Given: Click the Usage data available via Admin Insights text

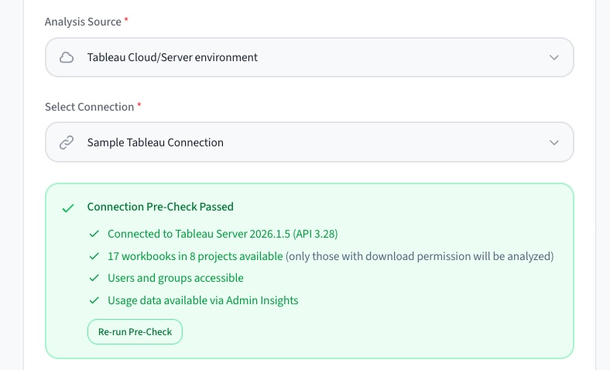Looking at the screenshot, I should click(x=203, y=300).
